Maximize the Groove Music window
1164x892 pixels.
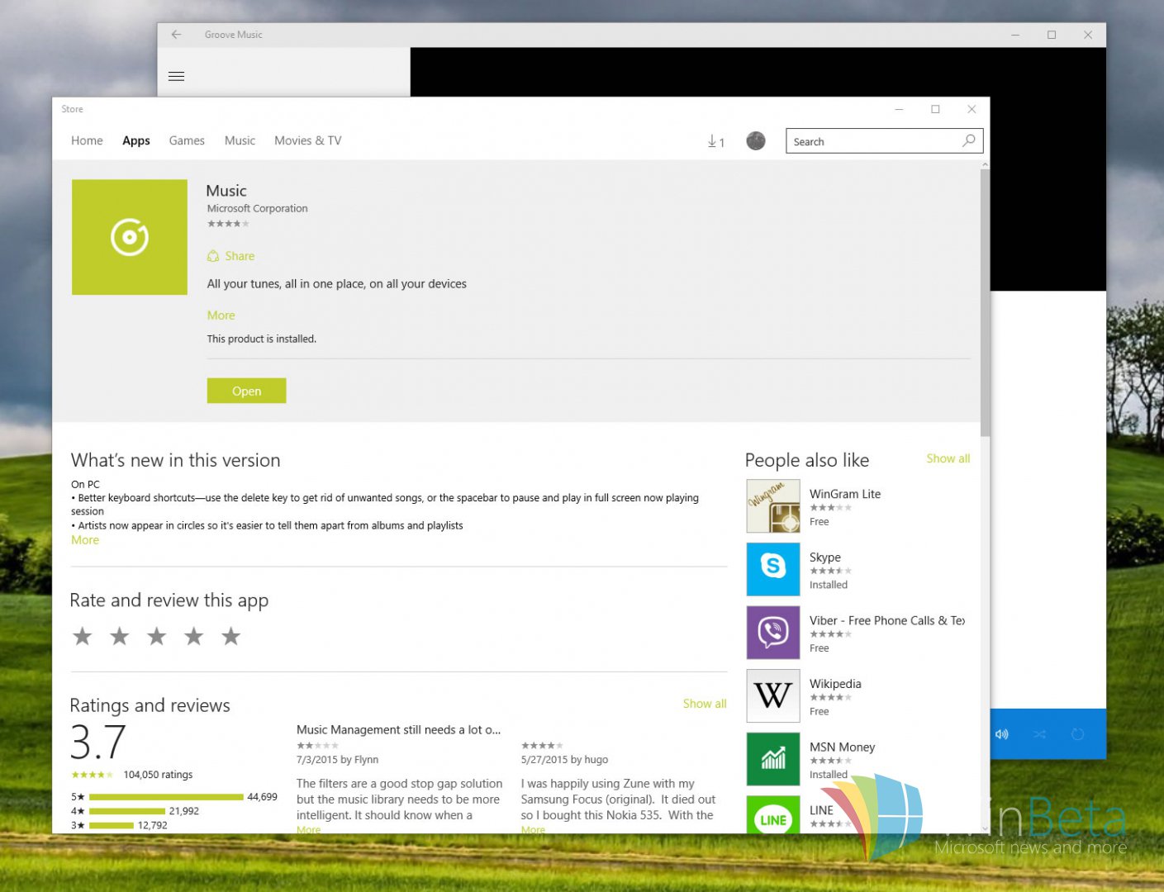1052,35
